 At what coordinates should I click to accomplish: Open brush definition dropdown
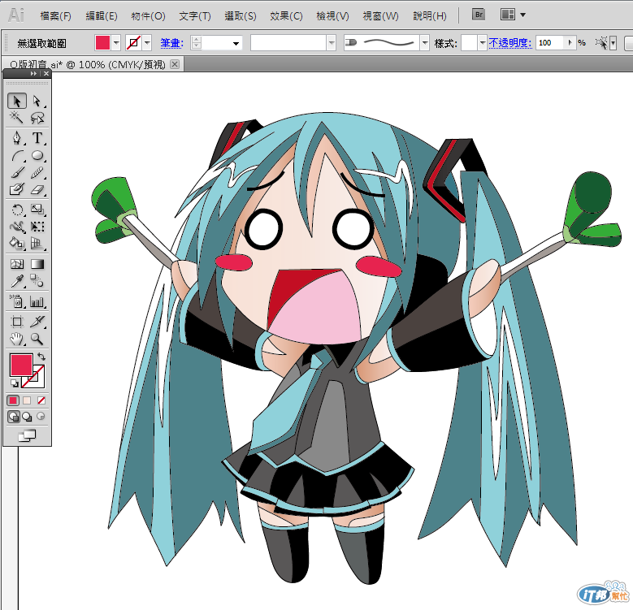click(425, 43)
